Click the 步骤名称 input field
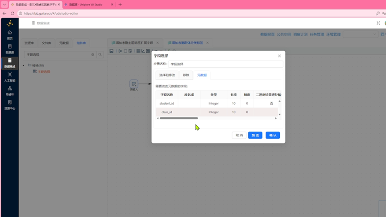The image size is (386, 217). 225,64
